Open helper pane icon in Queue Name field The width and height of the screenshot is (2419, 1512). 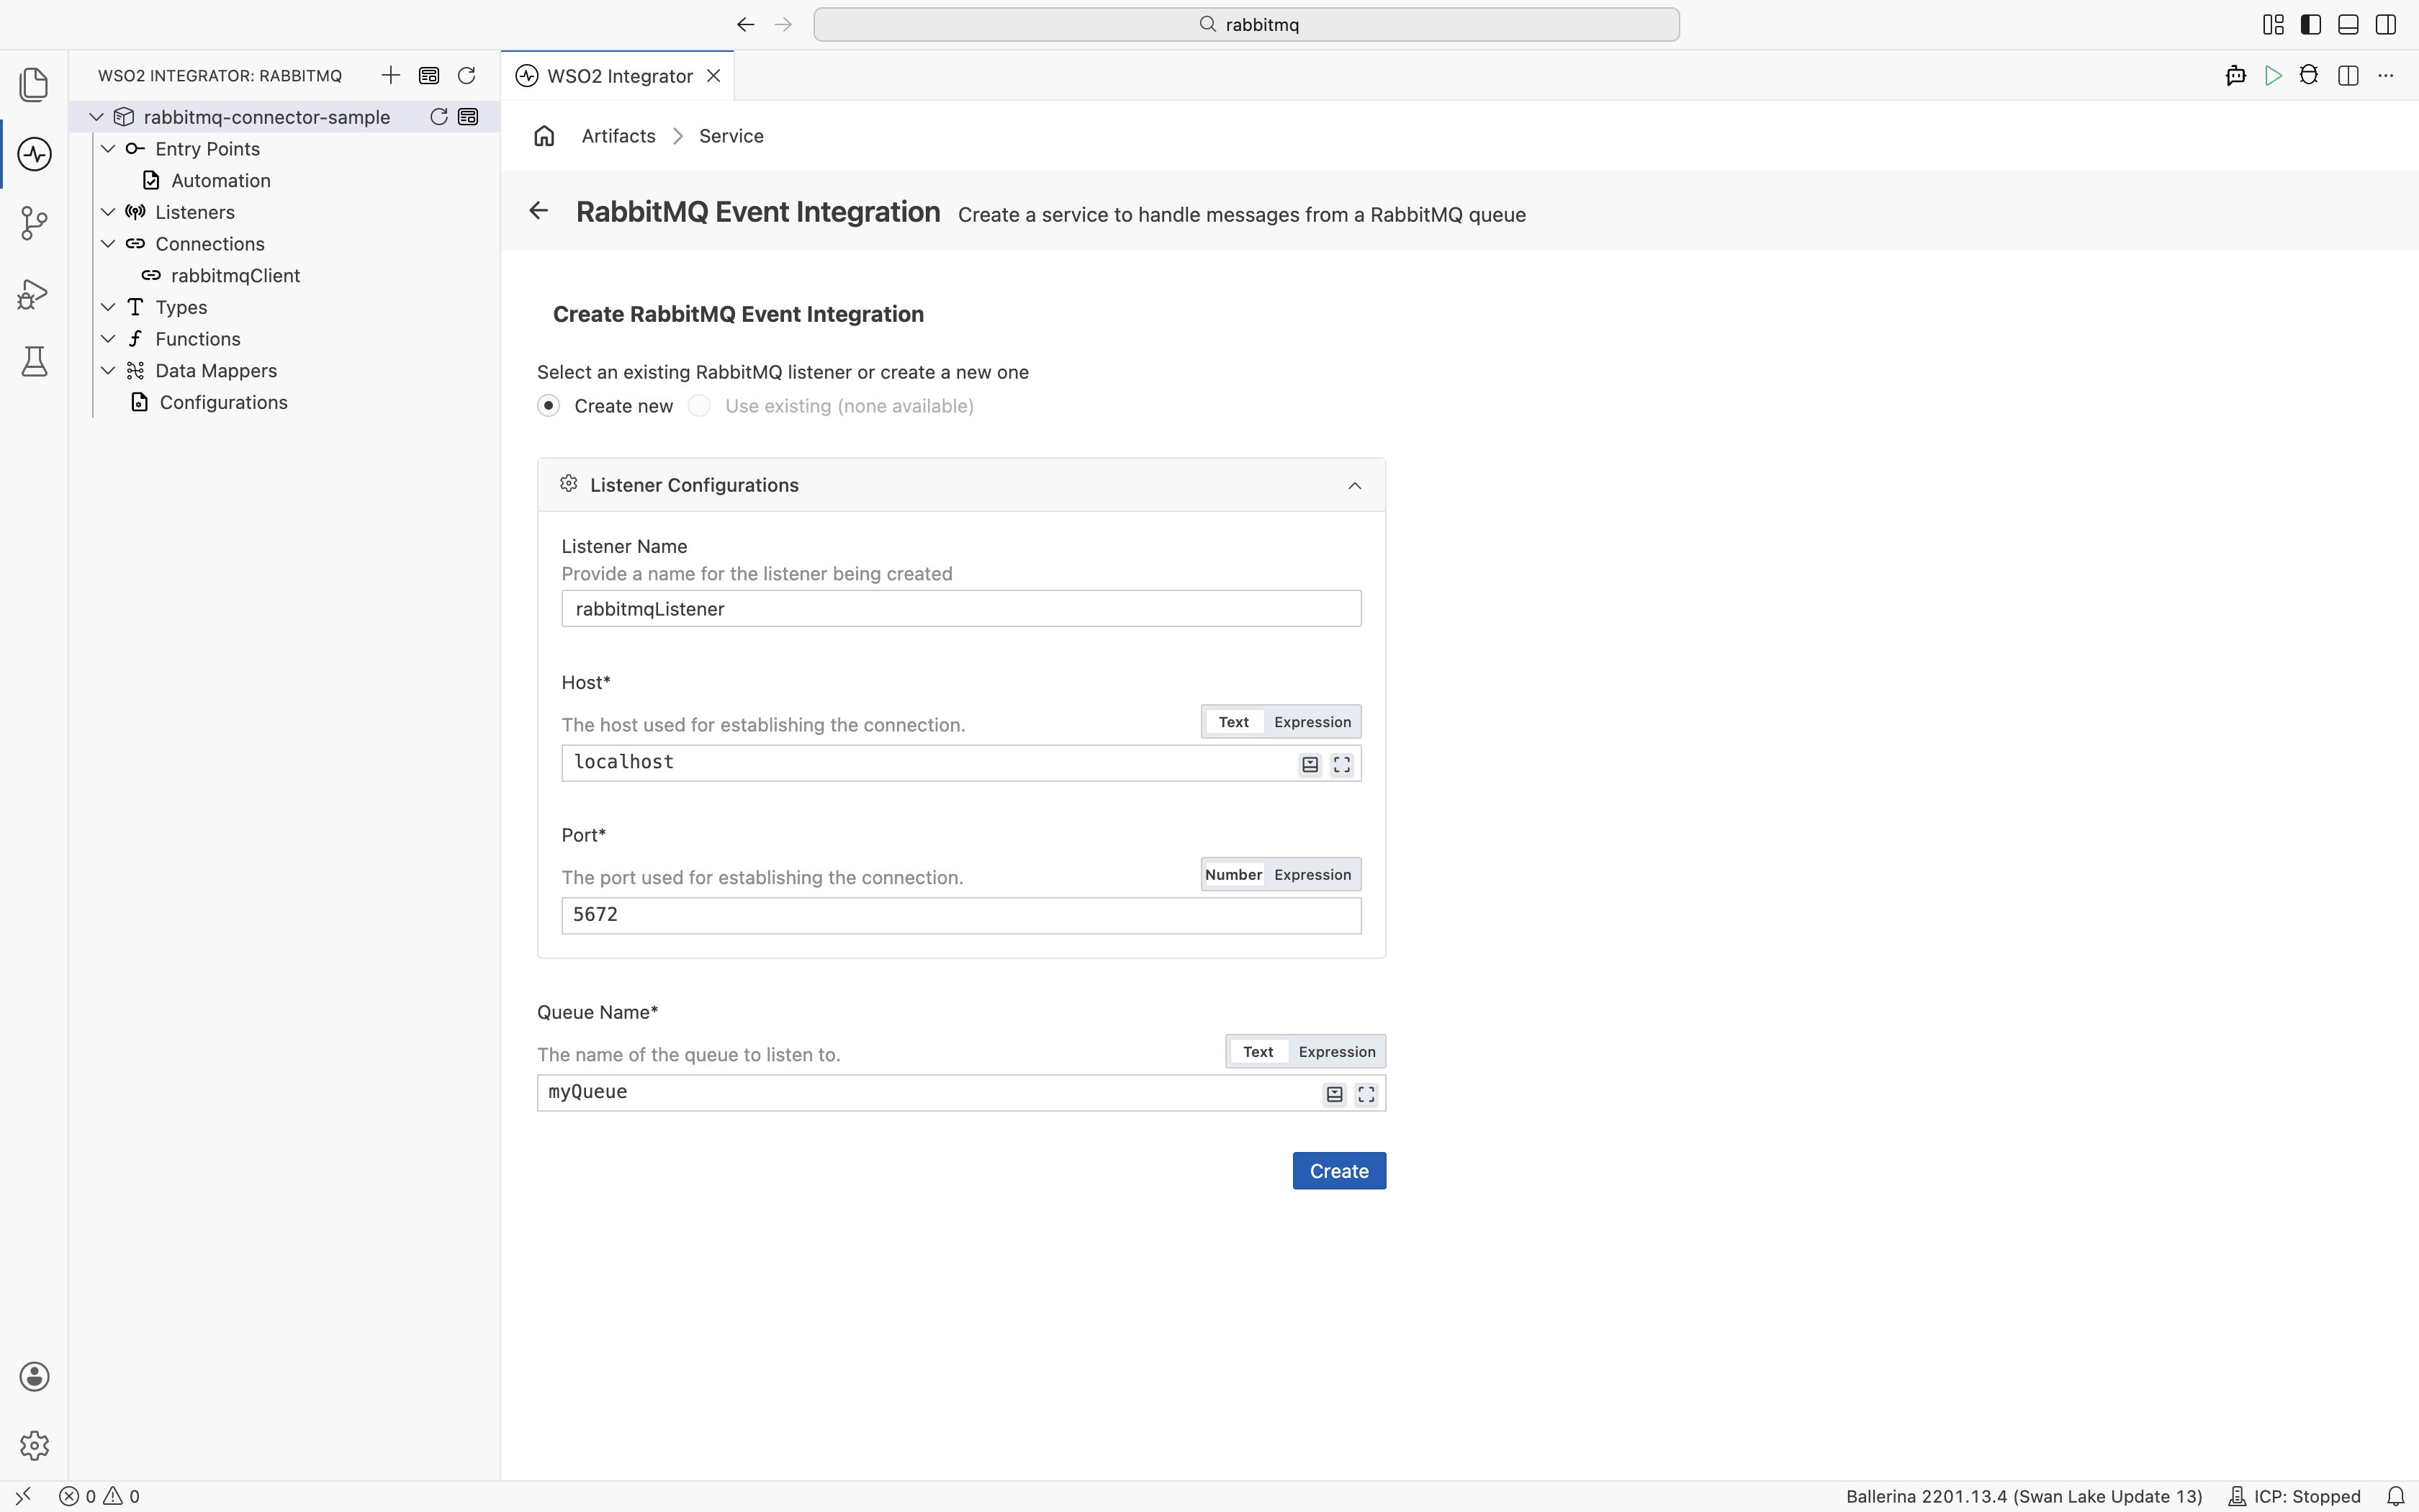[1335, 1094]
